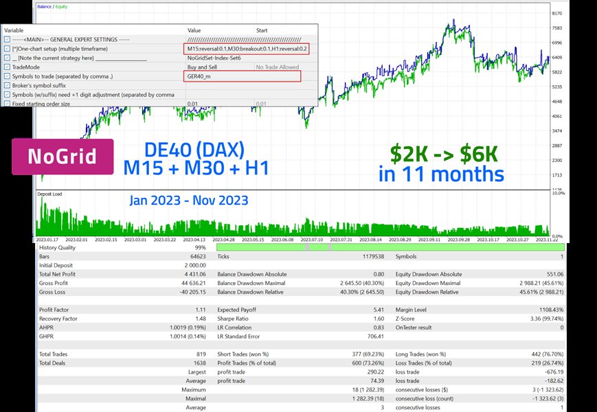Select the Gross Loss -40 205.15 value
Screen dimensions: 597x412
point(192,292)
